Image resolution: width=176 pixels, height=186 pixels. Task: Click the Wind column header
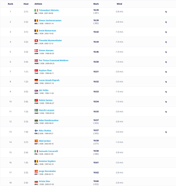pos(119,4)
